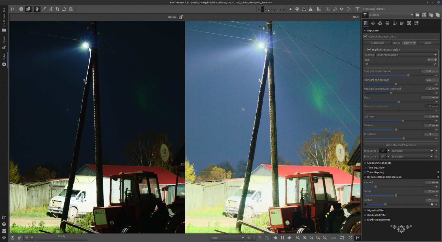Switch to File Browser (44) tab

coord(4,20)
